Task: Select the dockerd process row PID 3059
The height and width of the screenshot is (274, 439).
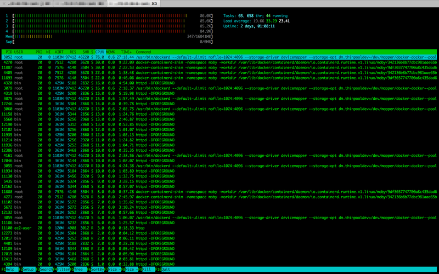Action: (x=219, y=218)
